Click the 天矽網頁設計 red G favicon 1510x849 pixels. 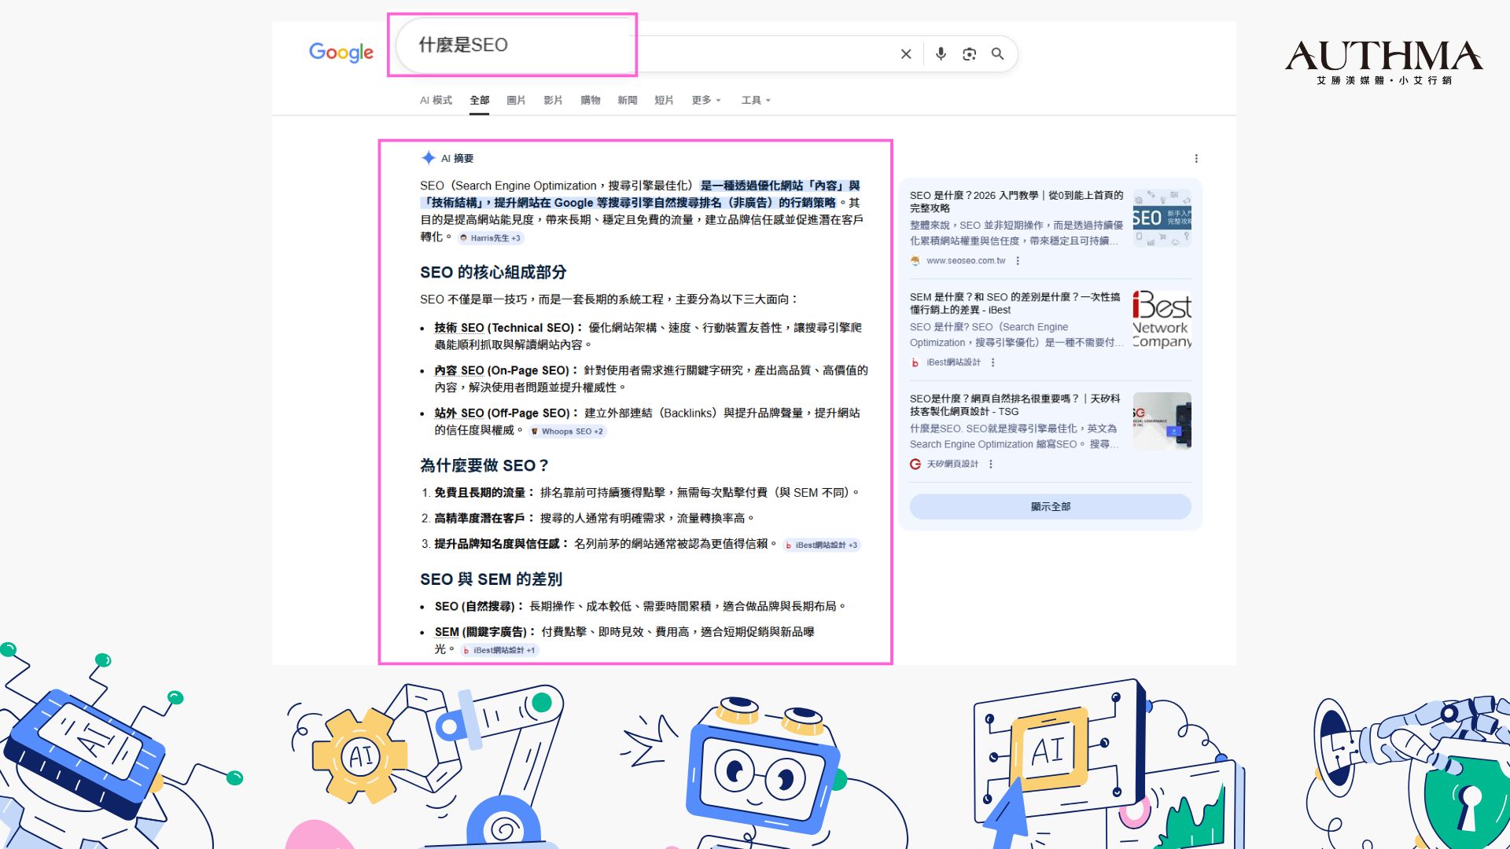coord(915,465)
